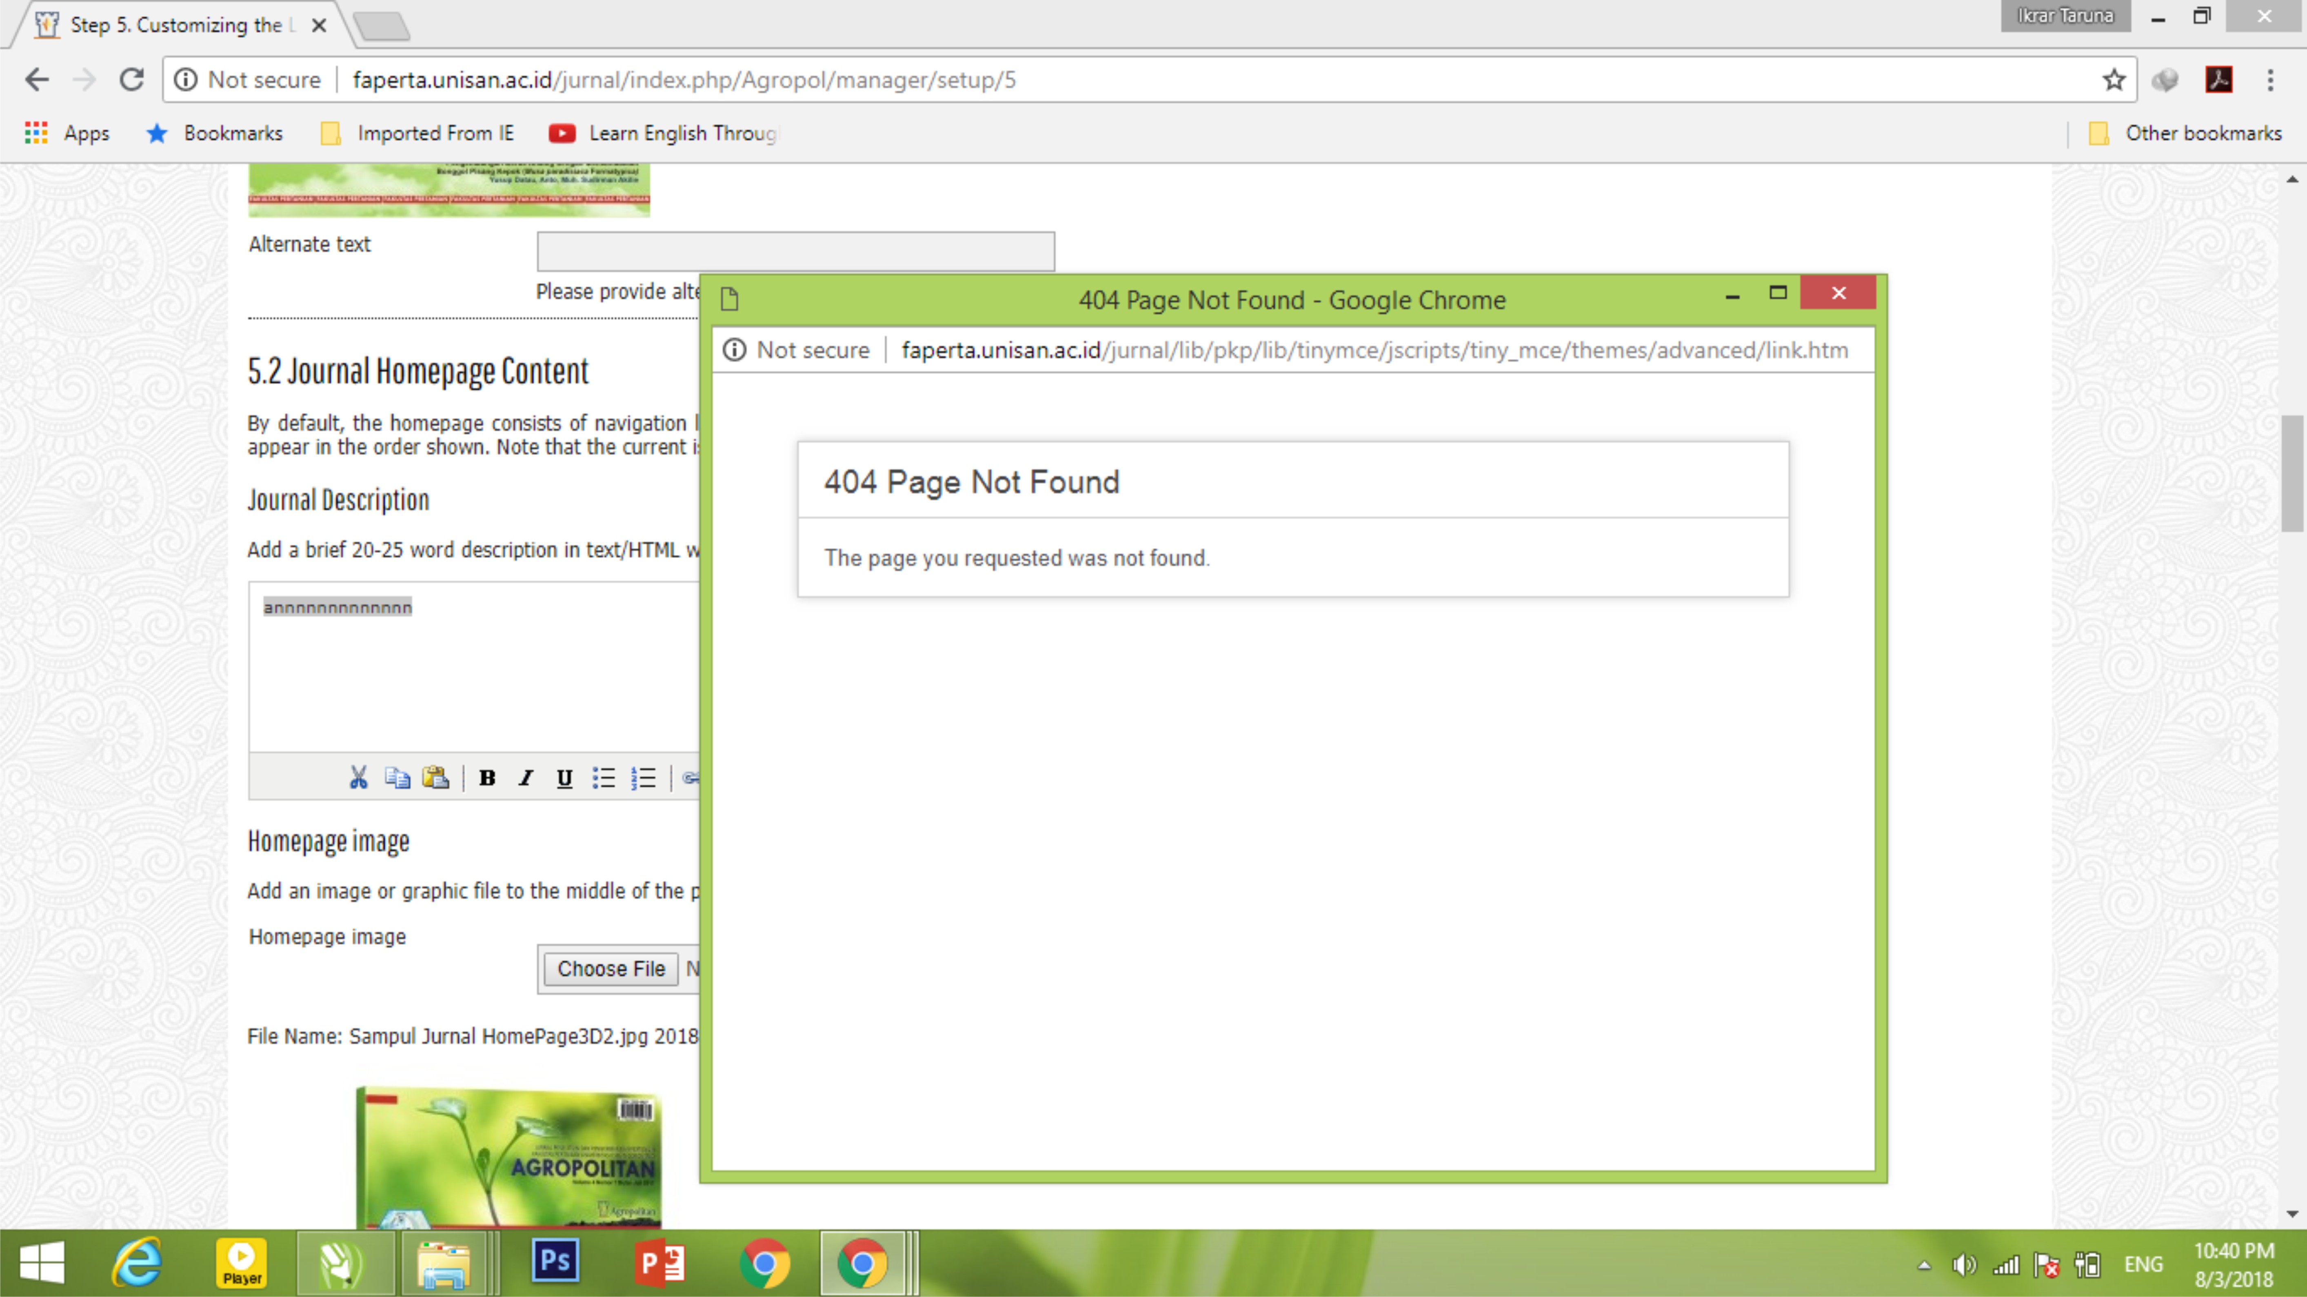Toggle Bold formatting in the description editor
The width and height of the screenshot is (2307, 1297).
pyautogui.click(x=487, y=777)
